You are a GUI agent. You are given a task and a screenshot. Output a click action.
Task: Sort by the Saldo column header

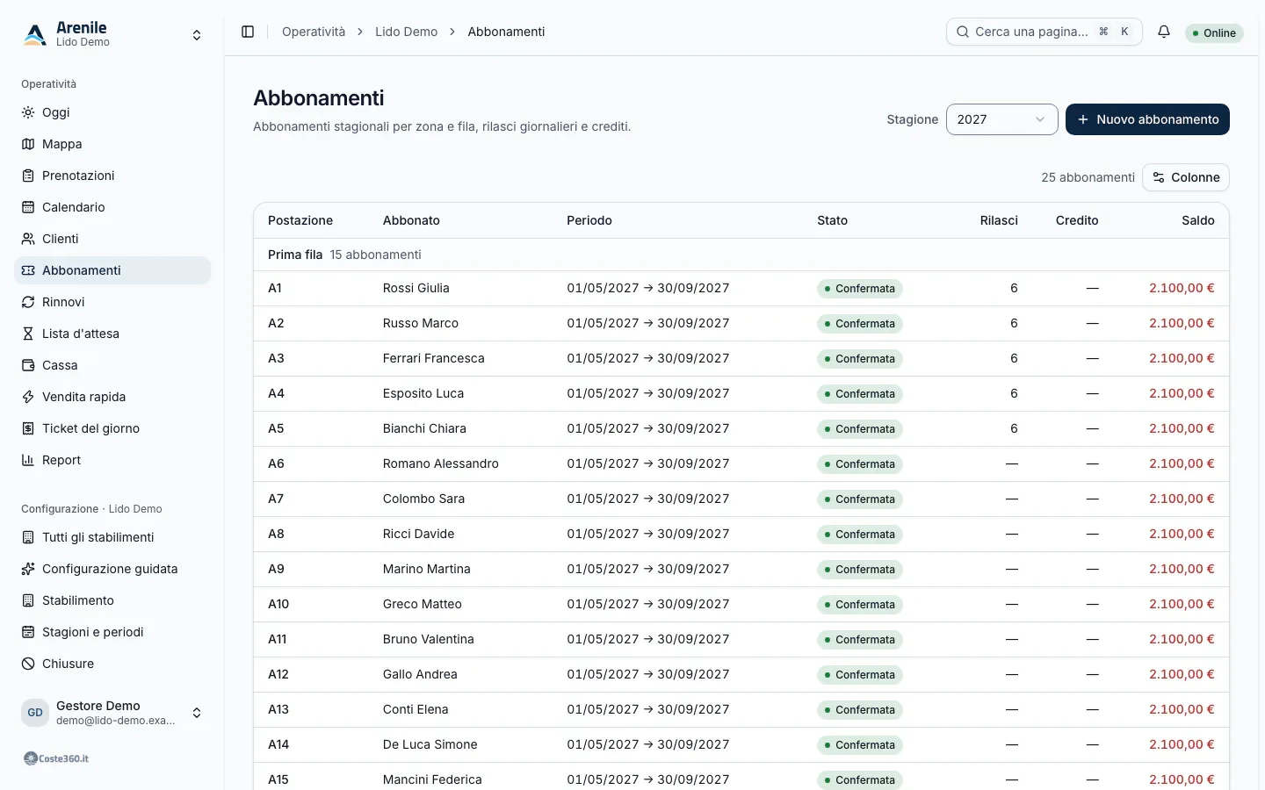click(1197, 220)
